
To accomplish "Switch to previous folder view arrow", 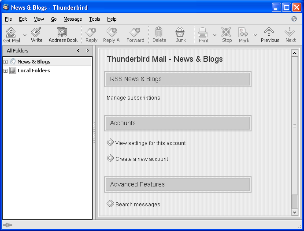I will coord(78,51).
